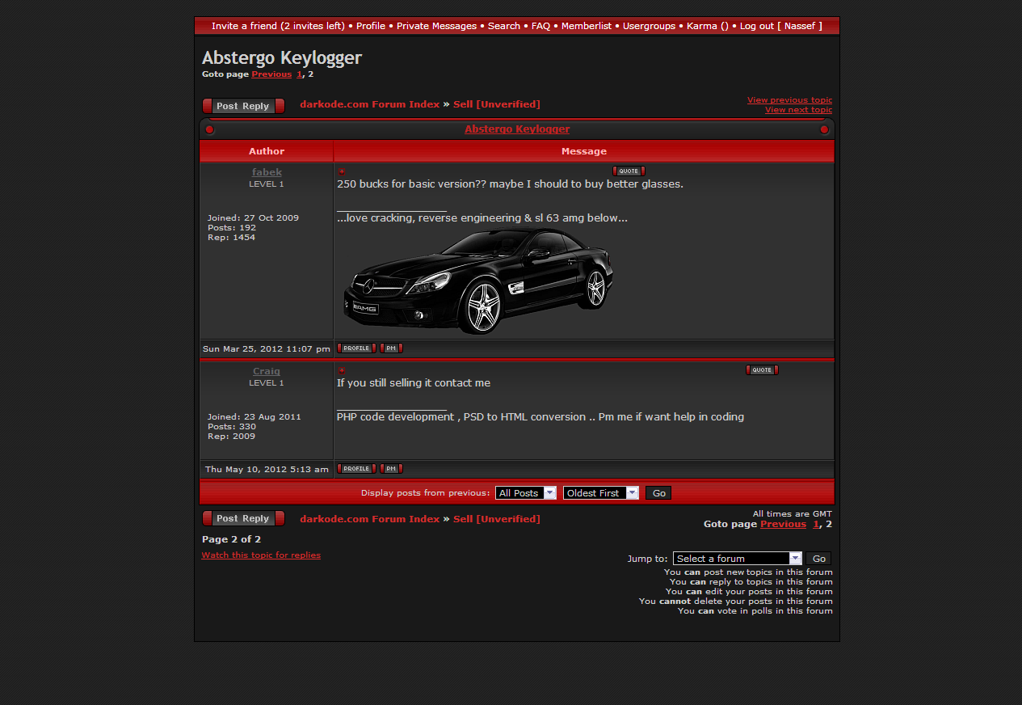1022x705 pixels.
Task: Click the PM icon under fabek's post
Action: point(391,348)
